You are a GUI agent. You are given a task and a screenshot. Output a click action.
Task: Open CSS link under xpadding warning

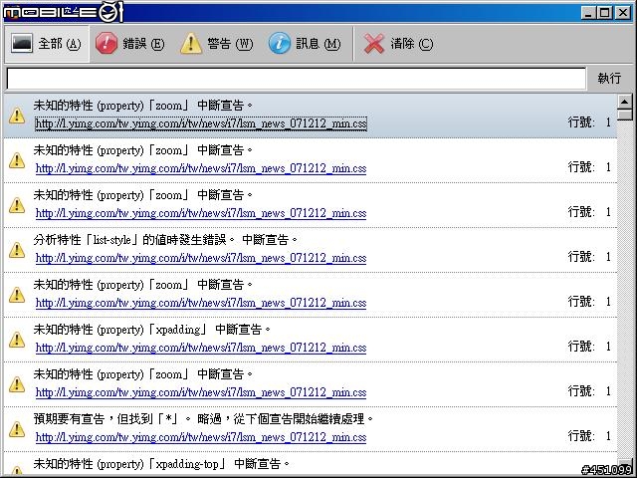tap(201, 348)
